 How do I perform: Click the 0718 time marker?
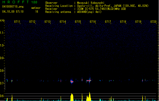click(x=123, y=22)
